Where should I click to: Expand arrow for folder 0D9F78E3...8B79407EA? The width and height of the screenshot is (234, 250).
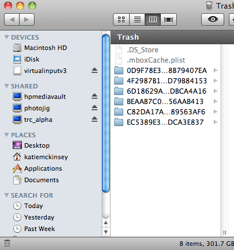coord(216,71)
